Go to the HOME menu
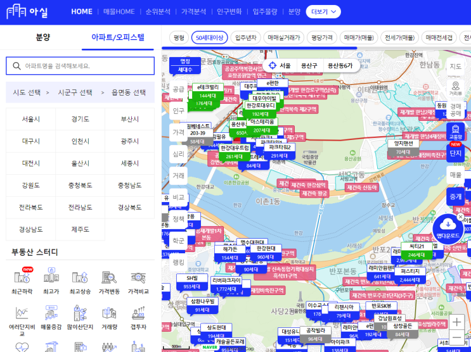Screen dimensions: 471x352 coord(82,11)
